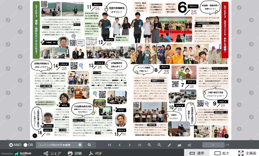The image size is (259, 156).
Task: Clear the search text field
Action: (x=80, y=145)
